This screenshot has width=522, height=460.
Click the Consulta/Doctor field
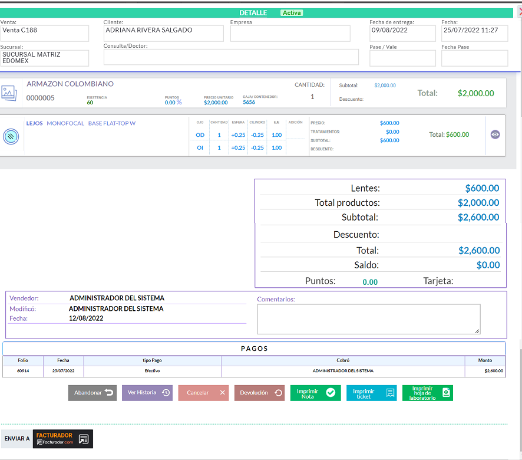231,57
